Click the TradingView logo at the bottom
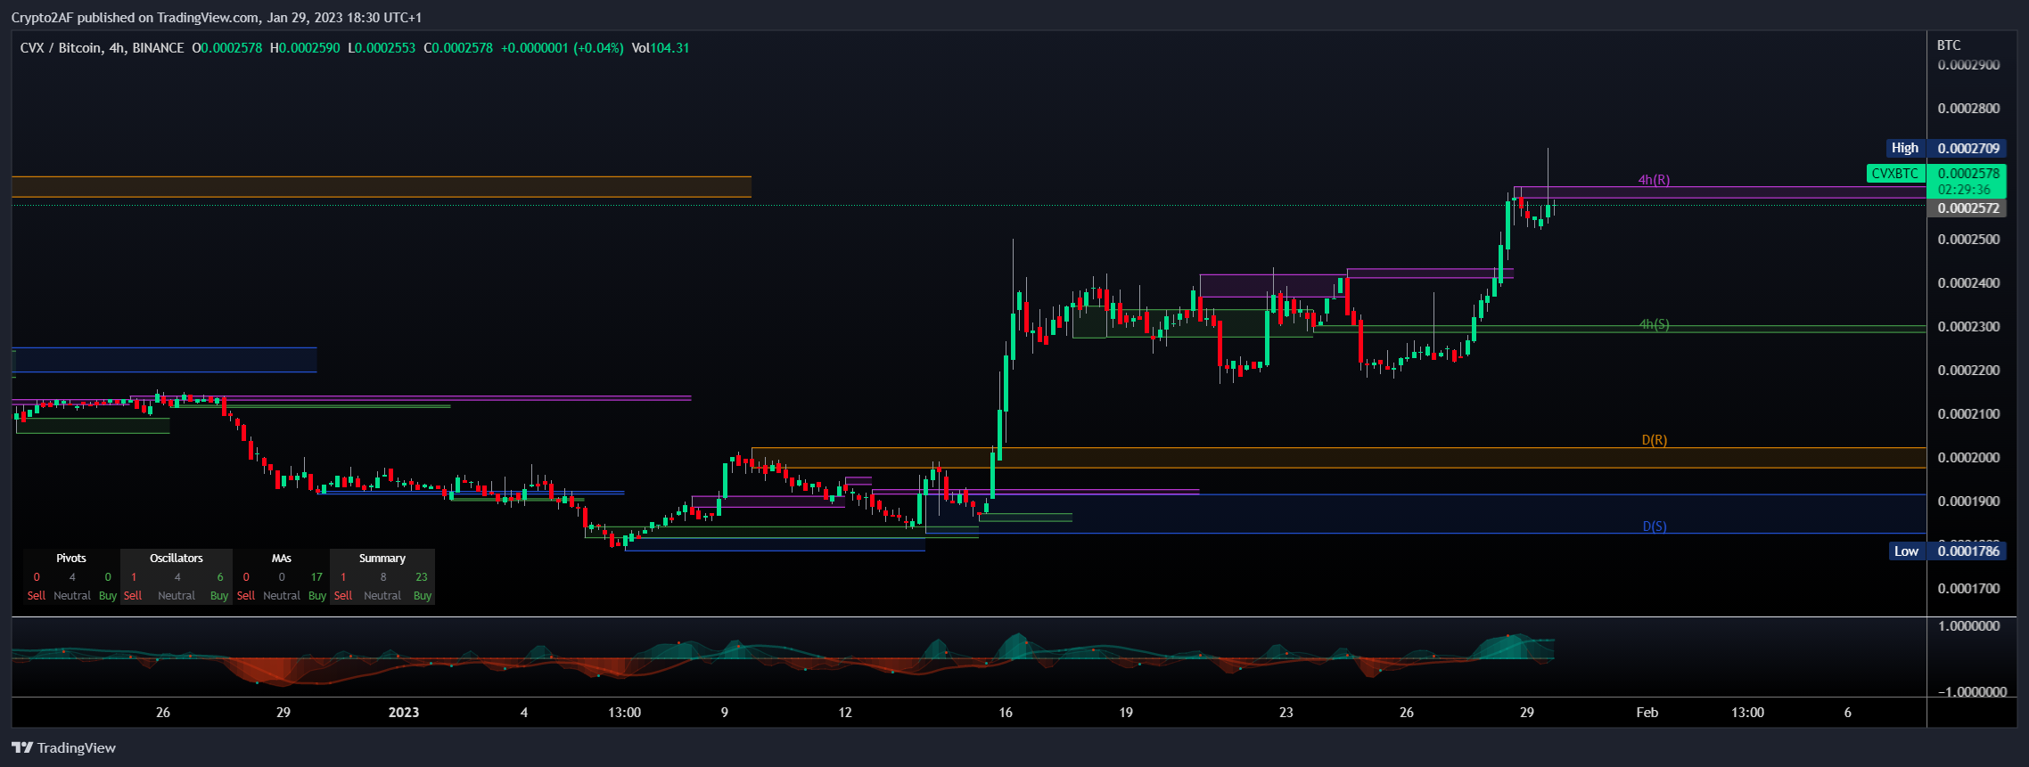The width and height of the screenshot is (2029, 767). tap(63, 747)
